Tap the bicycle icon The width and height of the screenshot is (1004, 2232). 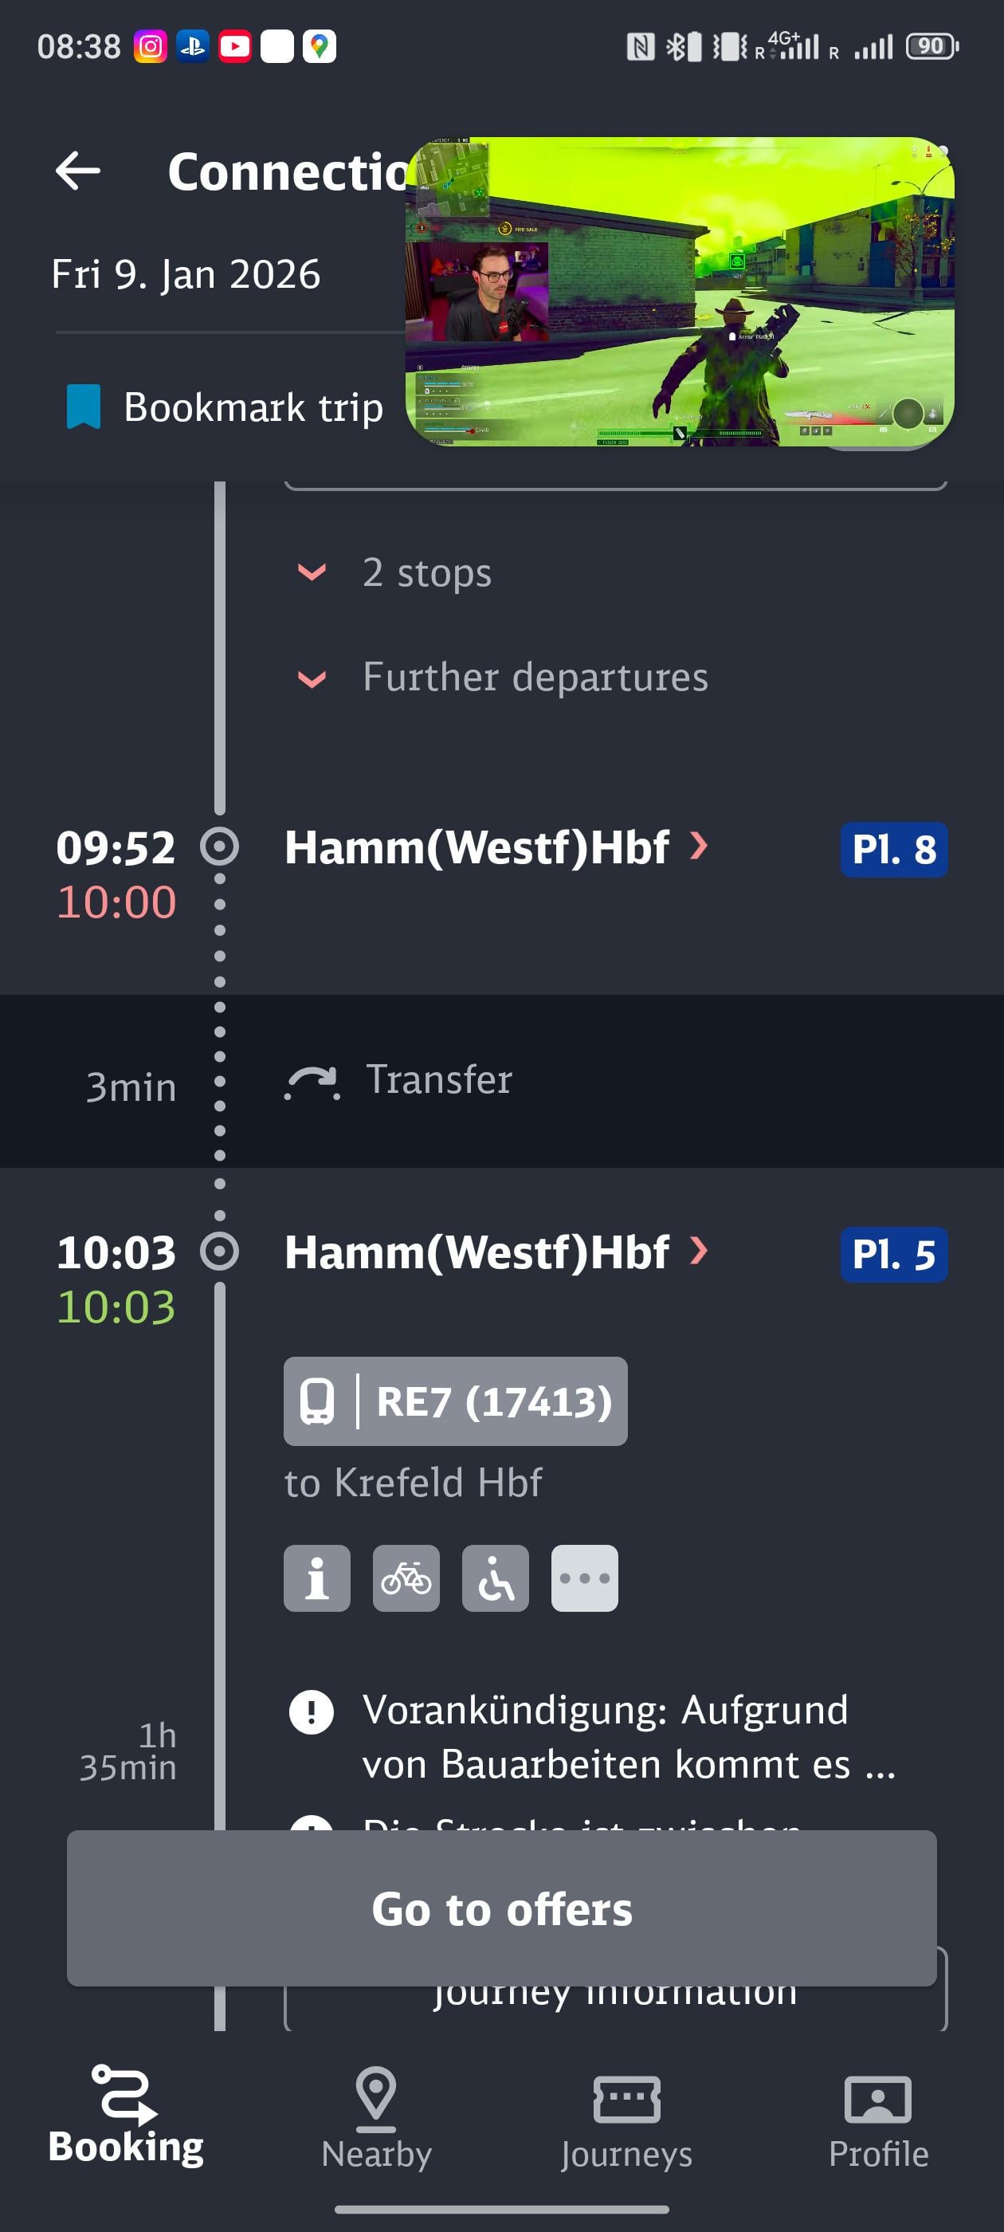click(406, 1578)
